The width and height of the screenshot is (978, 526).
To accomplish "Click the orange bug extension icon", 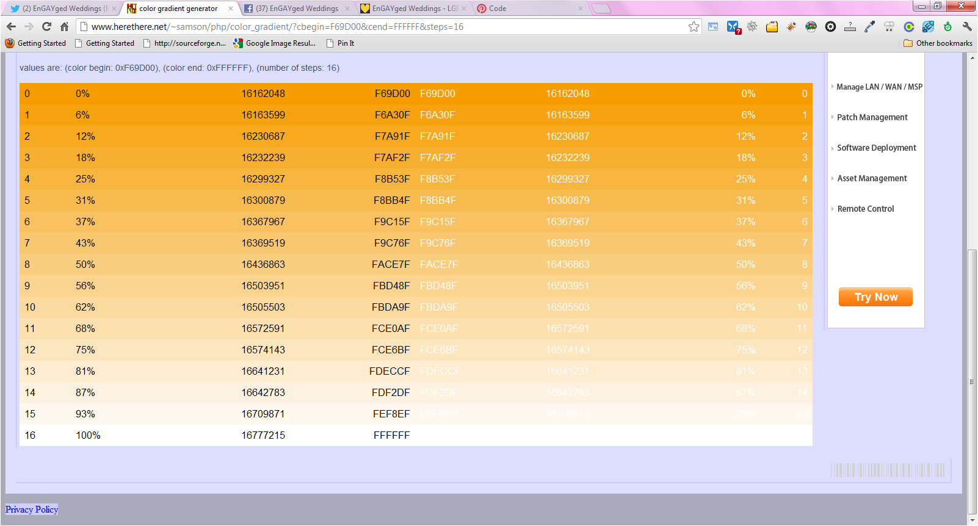I will coord(791,26).
